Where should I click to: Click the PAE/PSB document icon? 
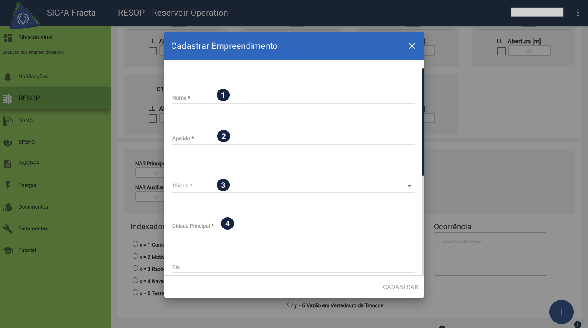pyautogui.click(x=8, y=164)
